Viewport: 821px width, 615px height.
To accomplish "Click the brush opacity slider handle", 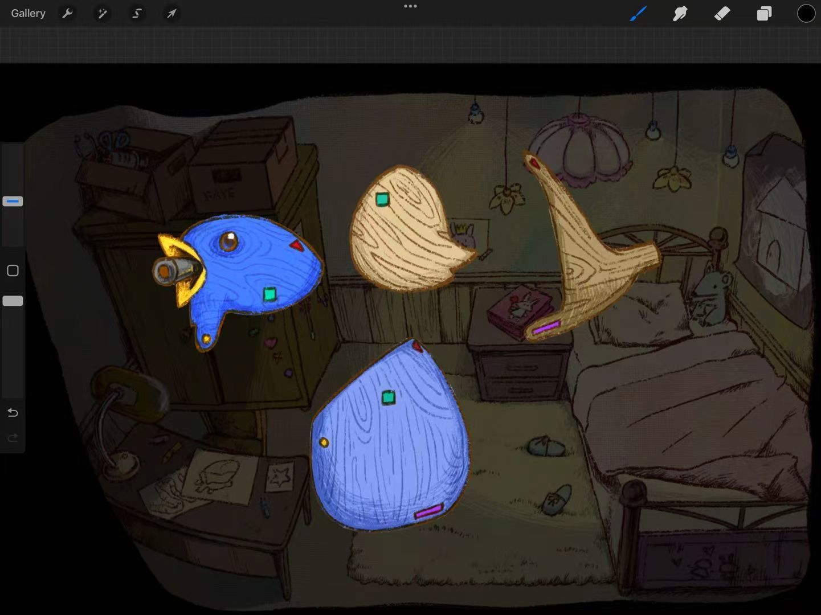I will [13, 301].
